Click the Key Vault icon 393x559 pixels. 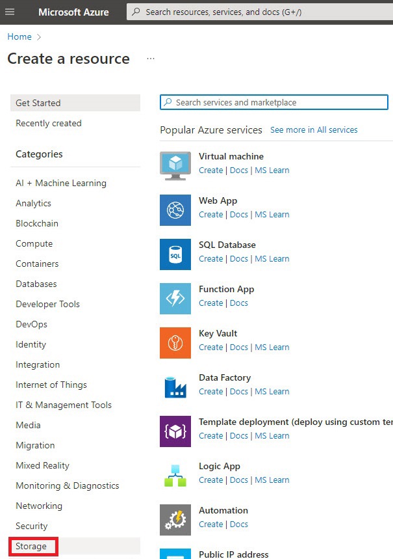(175, 342)
